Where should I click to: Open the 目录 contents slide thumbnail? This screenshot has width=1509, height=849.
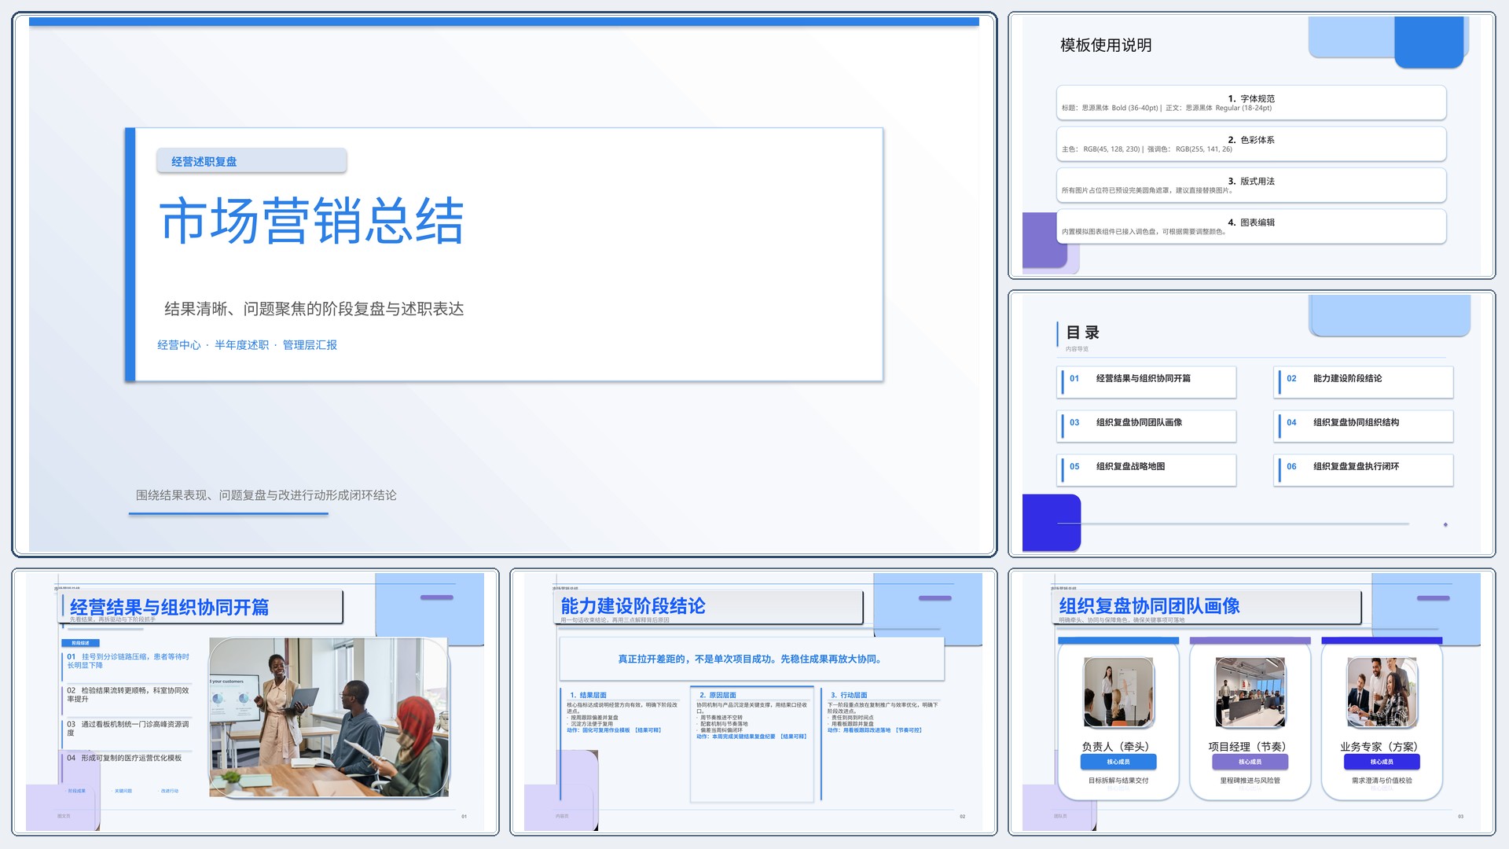(x=1251, y=424)
